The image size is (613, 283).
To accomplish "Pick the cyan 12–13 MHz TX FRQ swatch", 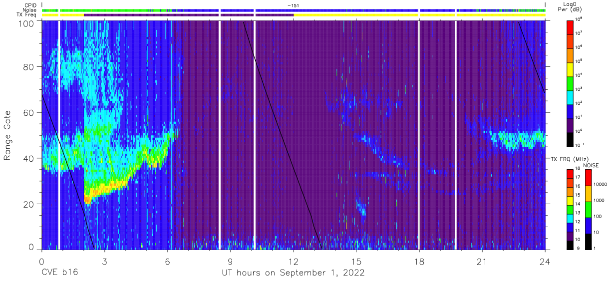I will pos(569,218).
